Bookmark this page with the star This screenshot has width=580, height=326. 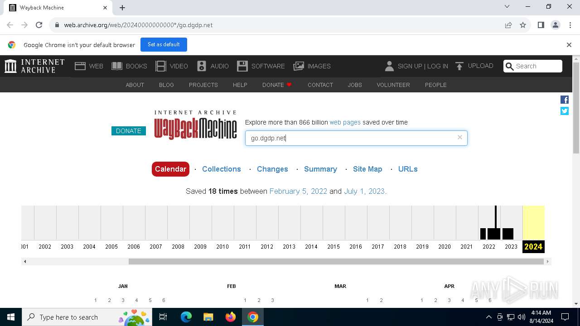click(523, 25)
